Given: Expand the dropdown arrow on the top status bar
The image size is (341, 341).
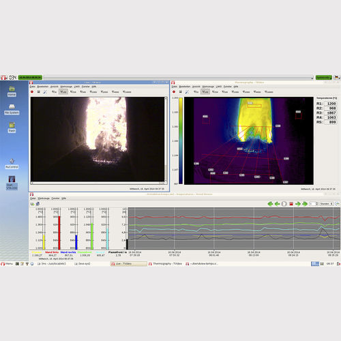Looking at the screenshot, I should tap(312, 78).
